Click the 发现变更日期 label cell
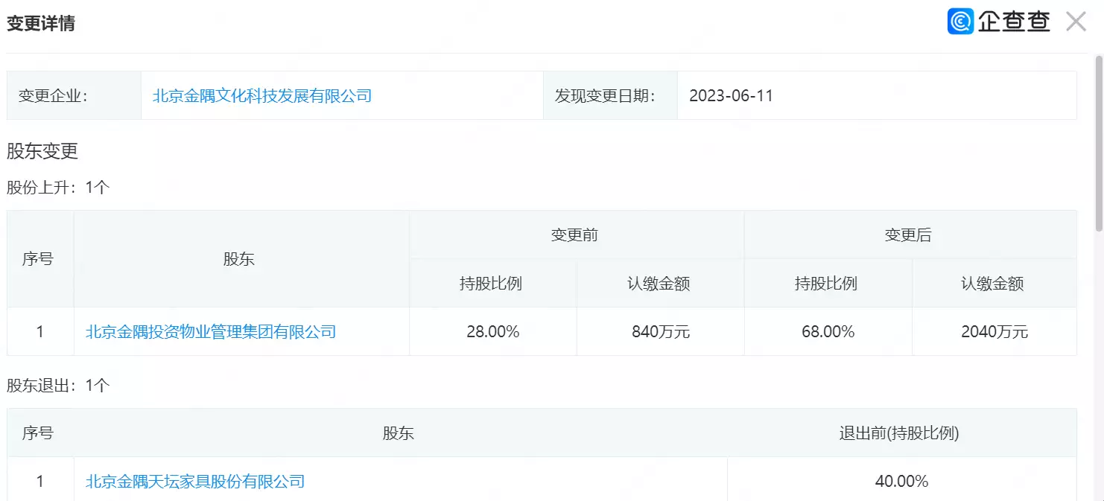The image size is (1104, 501). [x=610, y=95]
